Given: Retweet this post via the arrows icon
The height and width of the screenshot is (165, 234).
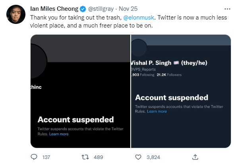Looking at the screenshot, I should coord(85,157).
